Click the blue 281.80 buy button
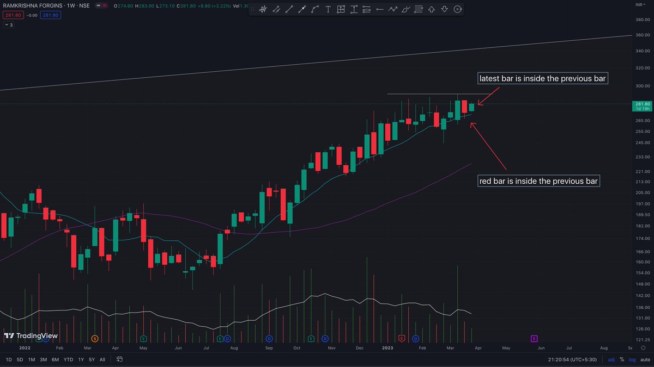Screen dimensions: 654x367 50,15
